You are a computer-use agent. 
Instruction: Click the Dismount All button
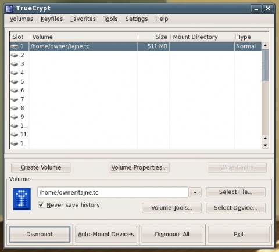(x=172, y=234)
